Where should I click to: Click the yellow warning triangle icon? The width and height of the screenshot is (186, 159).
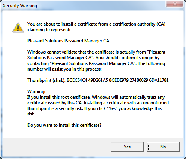(18, 27)
